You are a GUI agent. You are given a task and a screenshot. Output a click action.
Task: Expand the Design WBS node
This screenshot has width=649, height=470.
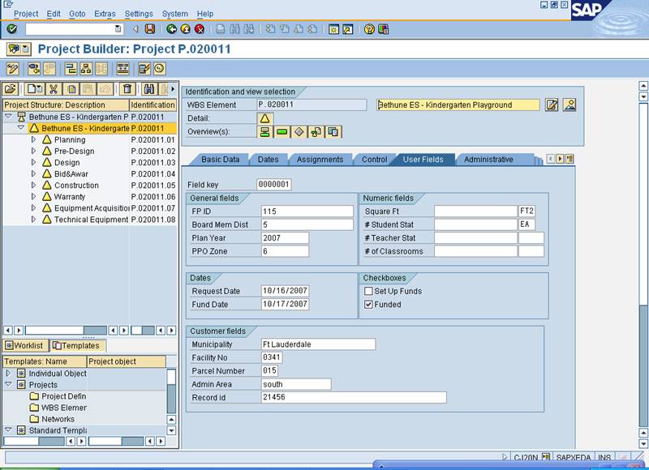(33, 162)
